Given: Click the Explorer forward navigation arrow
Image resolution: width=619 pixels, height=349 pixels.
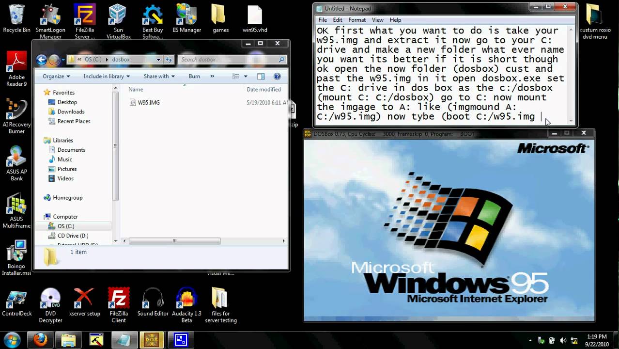Looking at the screenshot, I should click(54, 60).
